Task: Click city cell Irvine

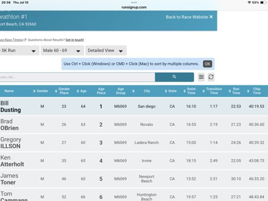Action: (147, 161)
